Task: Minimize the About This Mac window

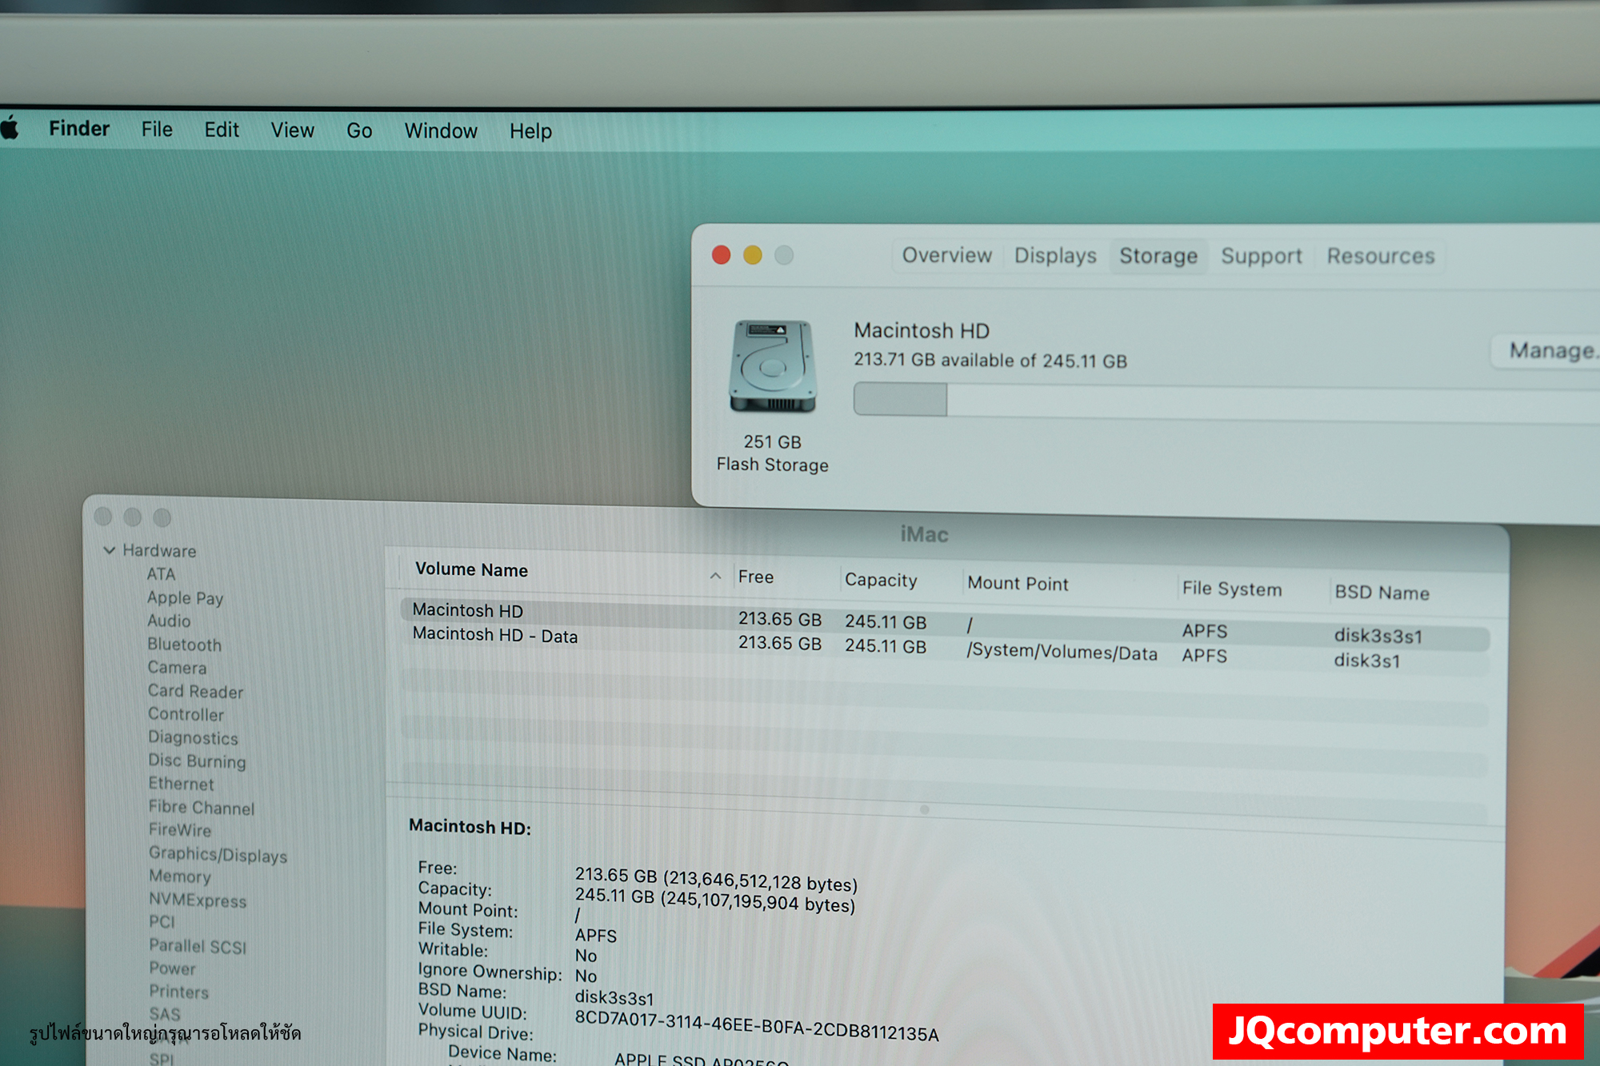Action: pyautogui.click(x=753, y=254)
